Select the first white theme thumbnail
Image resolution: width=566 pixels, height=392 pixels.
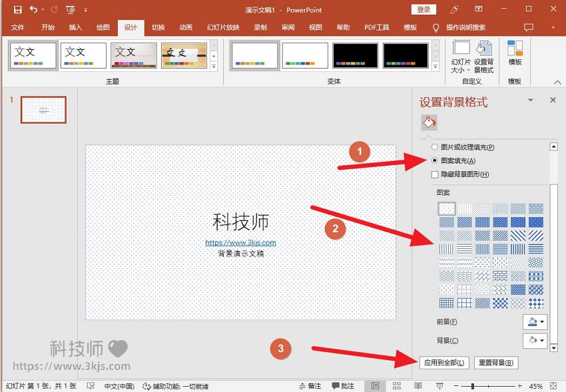(x=33, y=55)
